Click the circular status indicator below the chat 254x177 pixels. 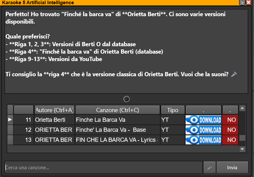tap(126, 99)
